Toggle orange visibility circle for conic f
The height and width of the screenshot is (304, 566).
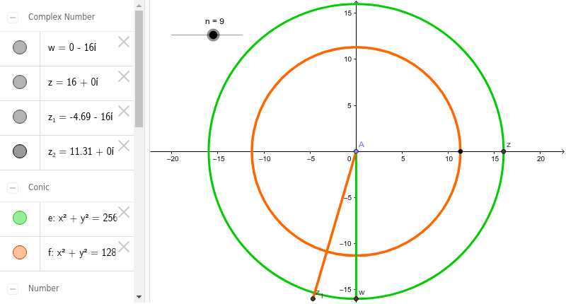tap(20, 252)
